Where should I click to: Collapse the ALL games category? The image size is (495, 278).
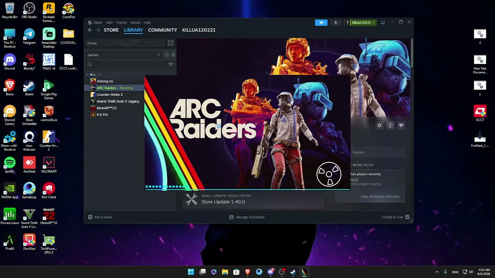coord(87,75)
